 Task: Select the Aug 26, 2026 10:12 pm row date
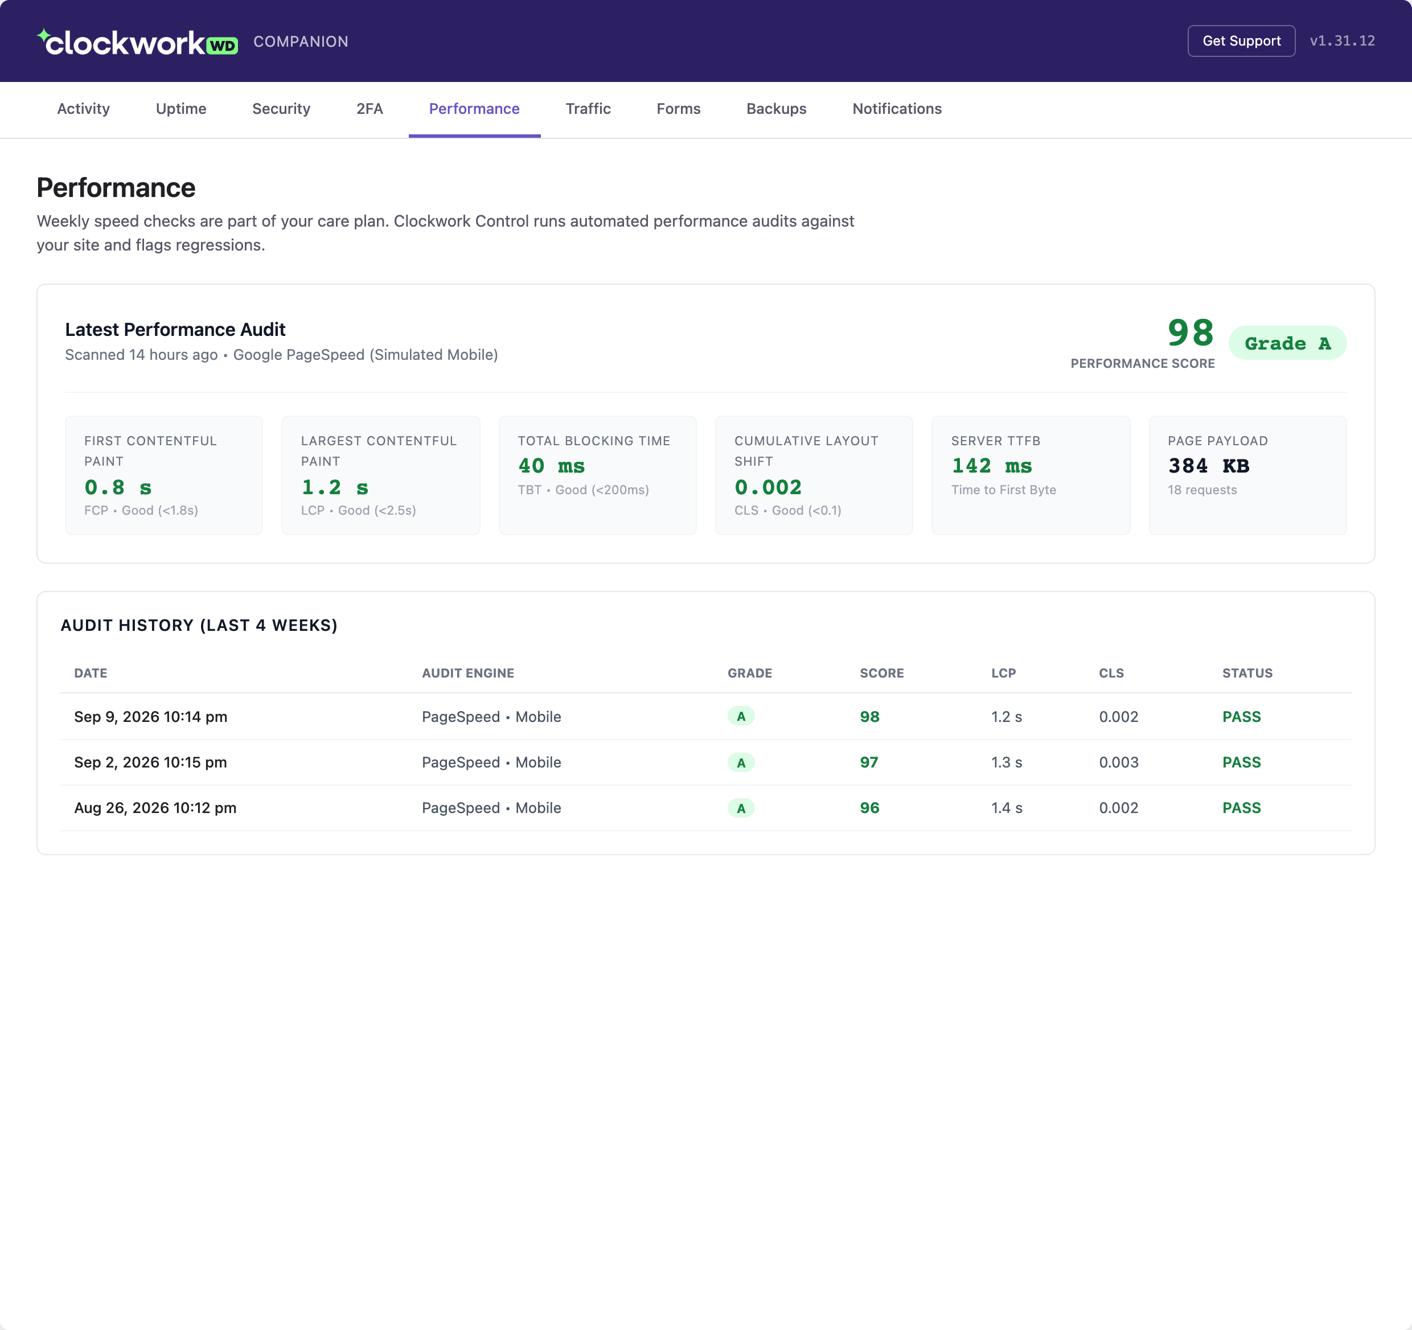(x=155, y=807)
